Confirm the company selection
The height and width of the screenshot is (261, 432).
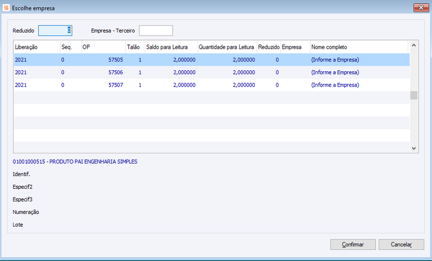pos(353,244)
